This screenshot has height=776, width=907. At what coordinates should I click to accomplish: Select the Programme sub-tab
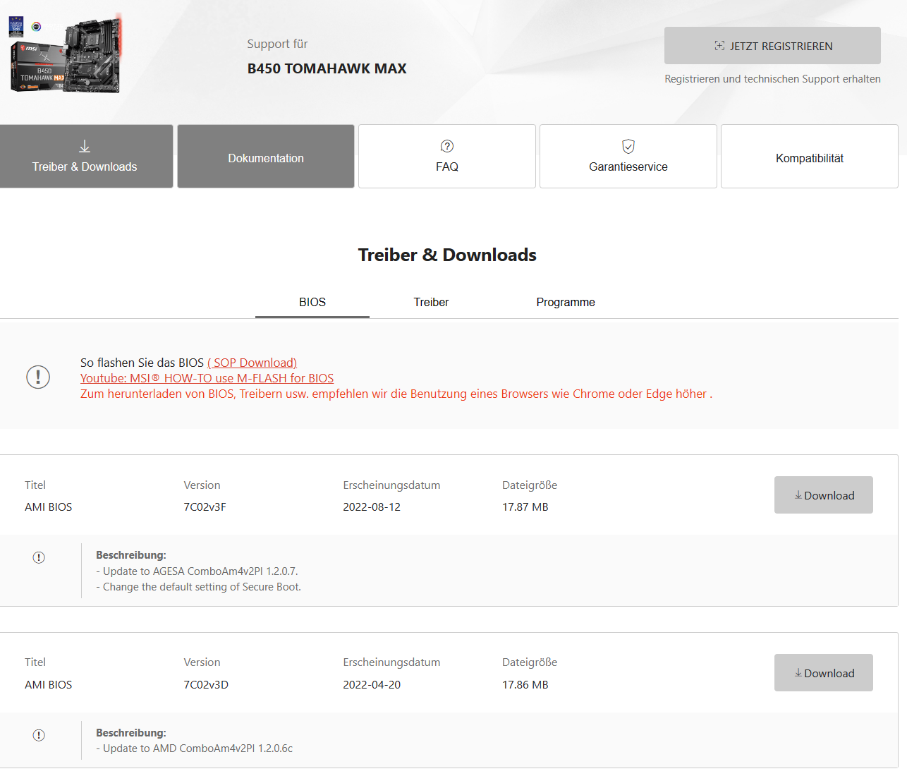pyautogui.click(x=566, y=302)
